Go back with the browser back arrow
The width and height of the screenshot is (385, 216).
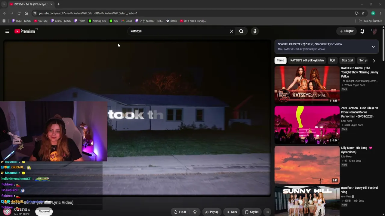[x=5, y=13]
